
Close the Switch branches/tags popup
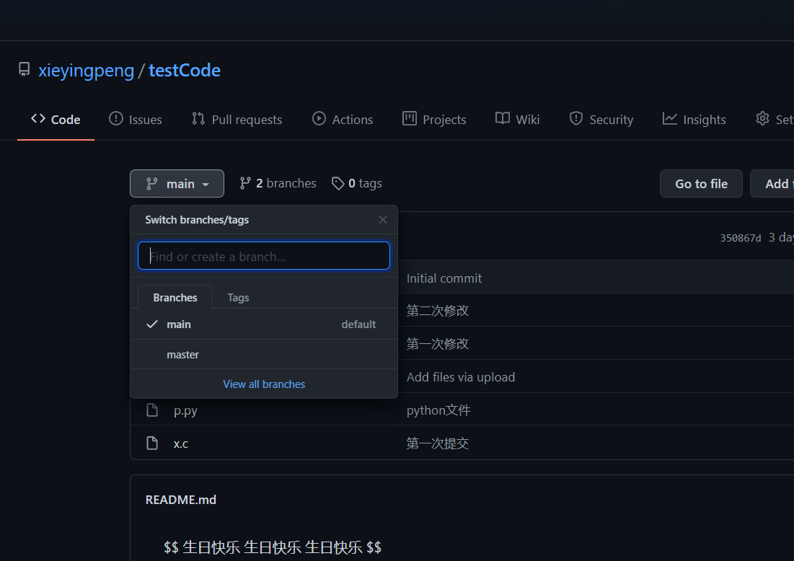pyautogui.click(x=383, y=220)
